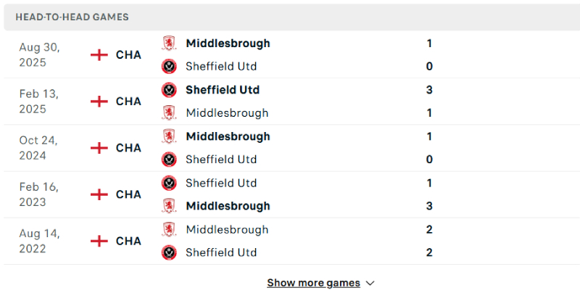The image size is (580, 301).
Task: Click Sheffield Utd crest in Feb 16, 2023 match
Action: point(169,183)
